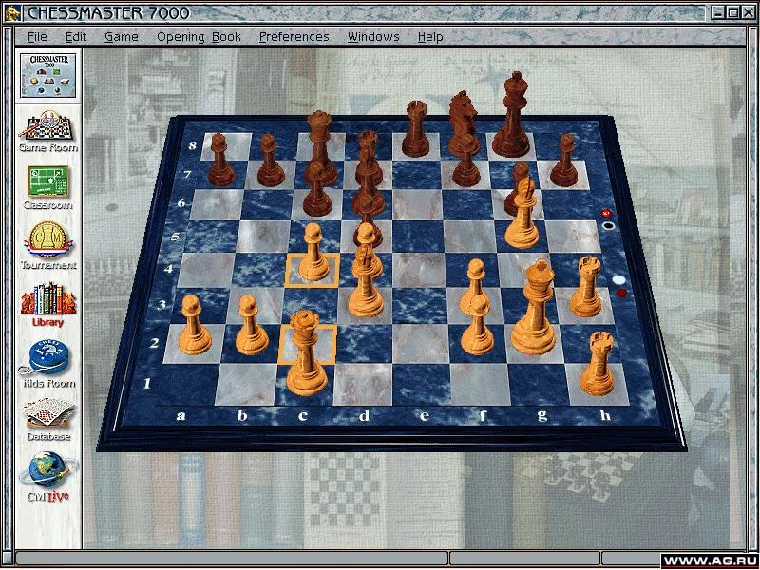Open the Game menu
The image size is (760, 570).
tap(122, 37)
